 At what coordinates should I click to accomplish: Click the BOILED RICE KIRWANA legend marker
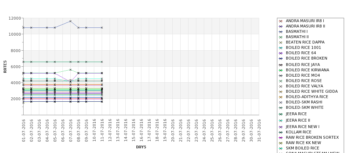[281, 70]
